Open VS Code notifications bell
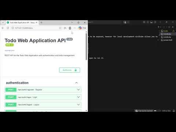Viewport: 176px width, 132px height. (x=174, y=111)
